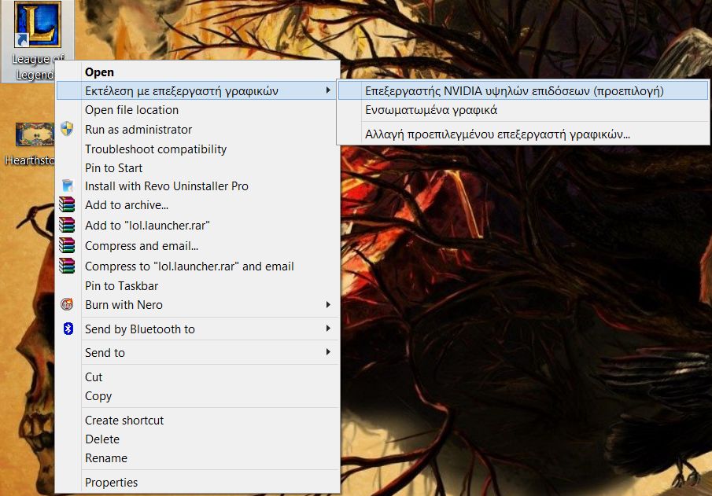Choose Copy from the context menu
The image size is (712, 496).
(x=197, y=396)
